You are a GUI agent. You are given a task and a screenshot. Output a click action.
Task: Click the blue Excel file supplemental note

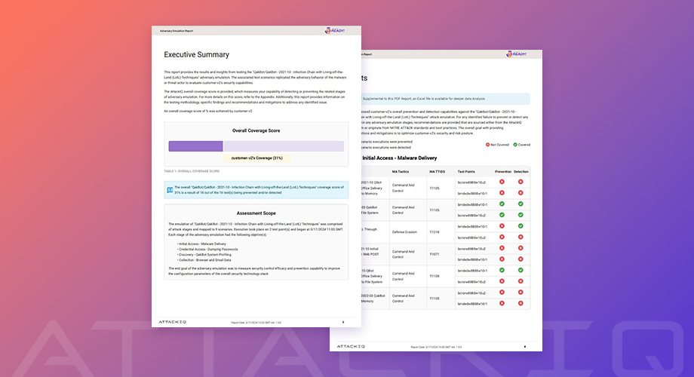446,99
